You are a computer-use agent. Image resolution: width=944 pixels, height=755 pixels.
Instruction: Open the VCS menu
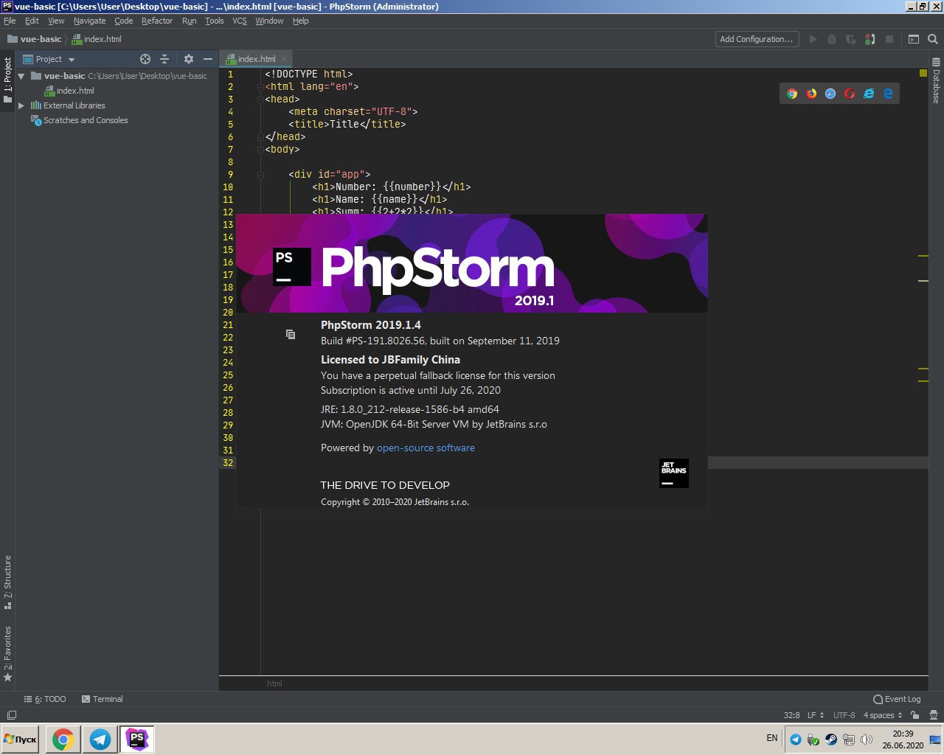[240, 21]
